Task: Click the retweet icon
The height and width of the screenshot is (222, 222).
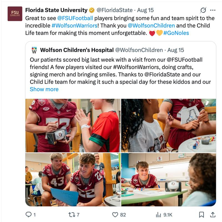Action: [71, 214]
